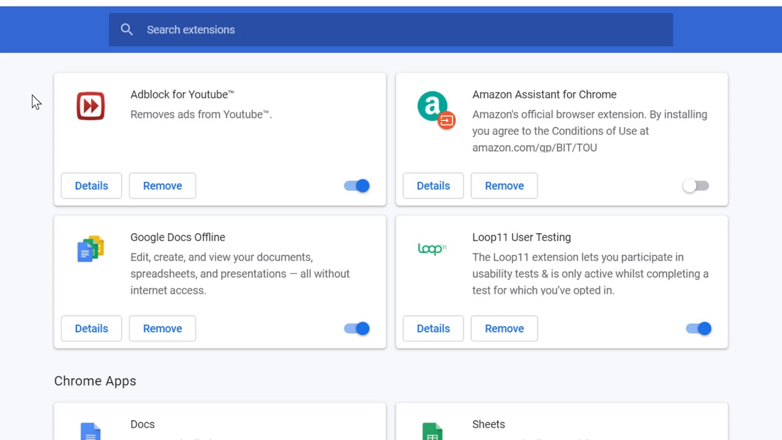Open Details for Loop11 User Testing
This screenshot has width=782, height=440.
tap(433, 329)
